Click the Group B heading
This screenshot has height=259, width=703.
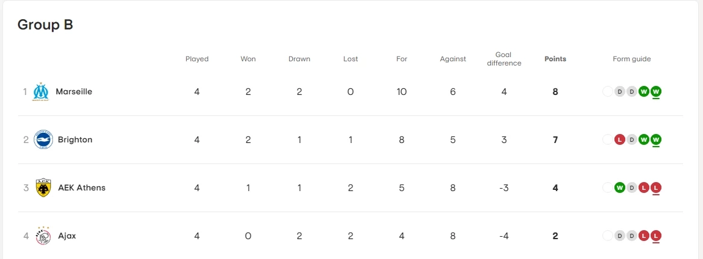point(45,25)
